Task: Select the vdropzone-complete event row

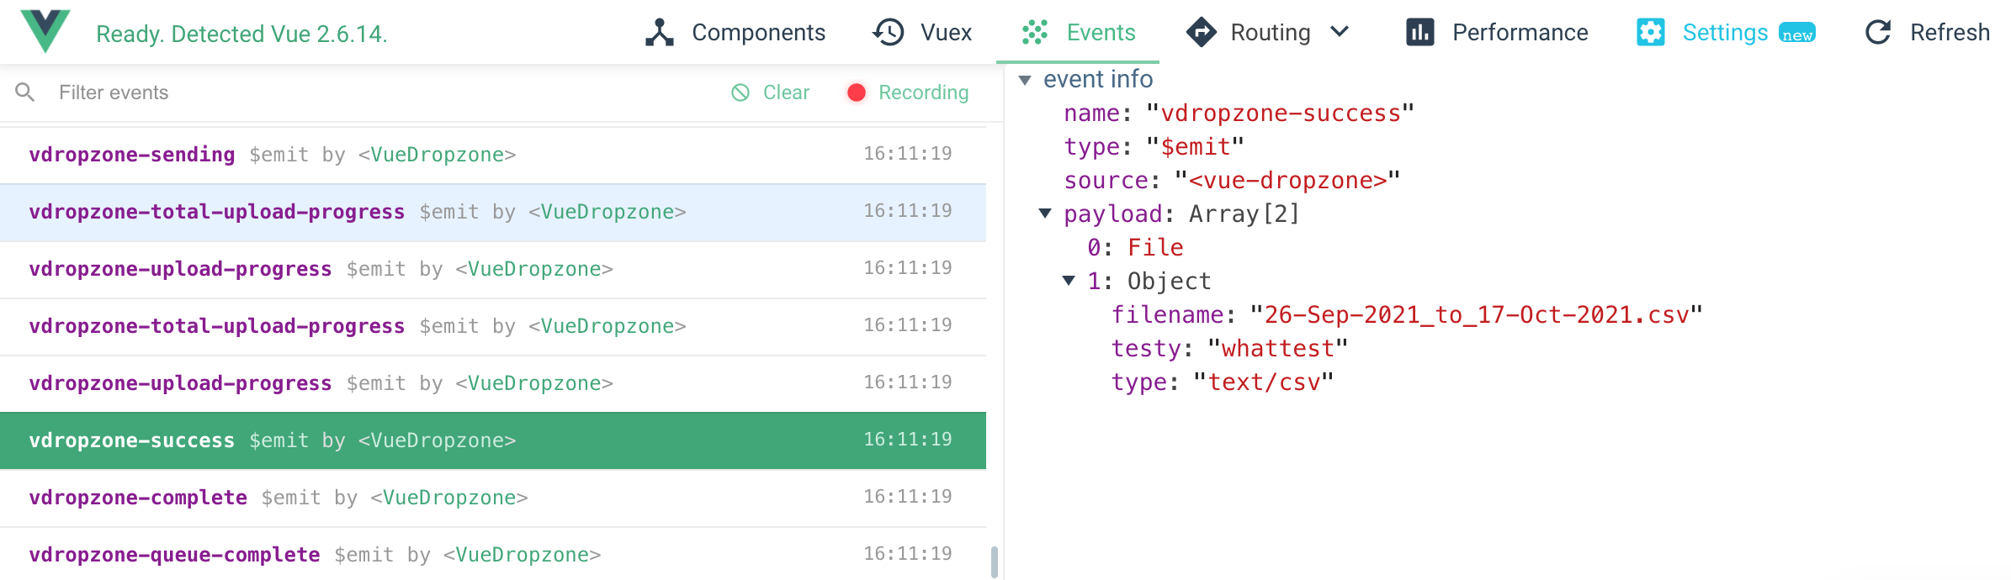Action: coord(493,498)
